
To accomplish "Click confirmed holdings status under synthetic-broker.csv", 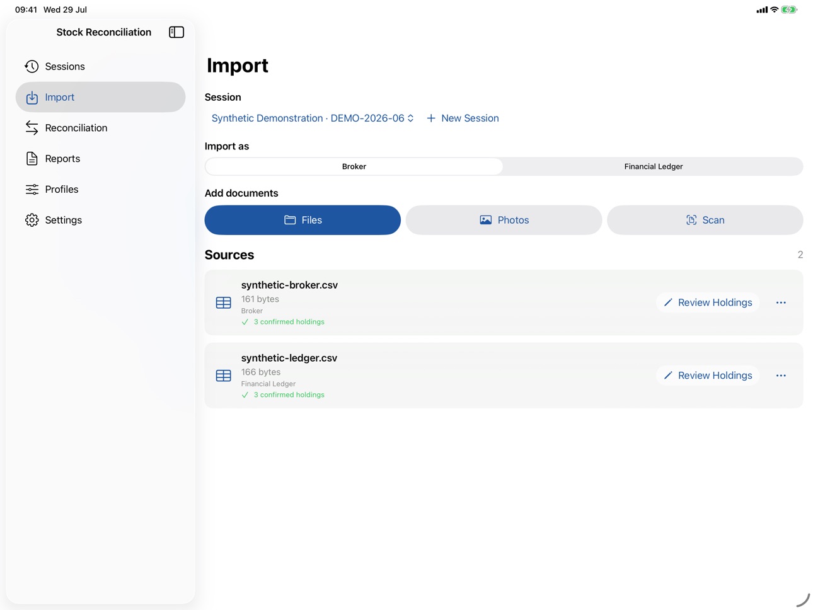I will click(283, 322).
